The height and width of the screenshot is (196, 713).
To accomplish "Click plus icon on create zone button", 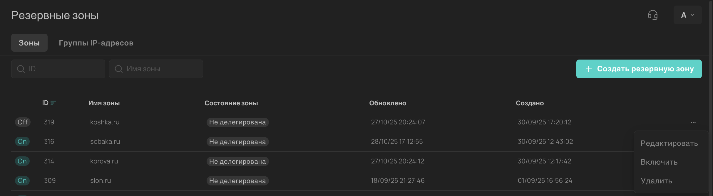I will [588, 69].
